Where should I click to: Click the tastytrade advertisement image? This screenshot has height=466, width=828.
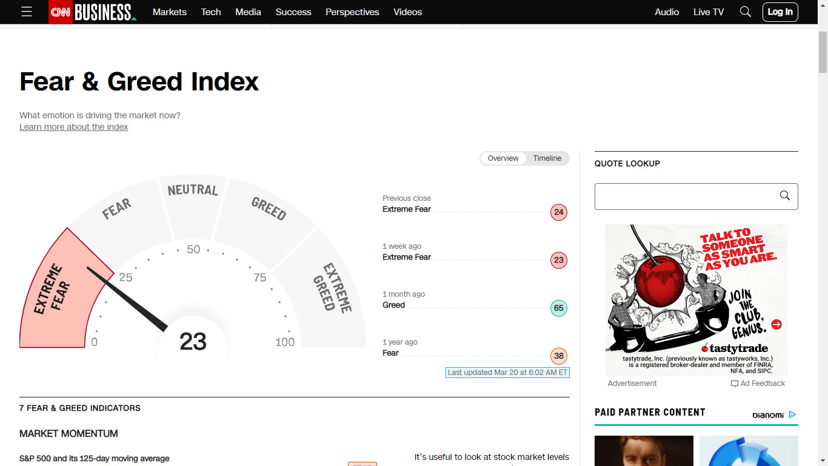[x=696, y=300]
